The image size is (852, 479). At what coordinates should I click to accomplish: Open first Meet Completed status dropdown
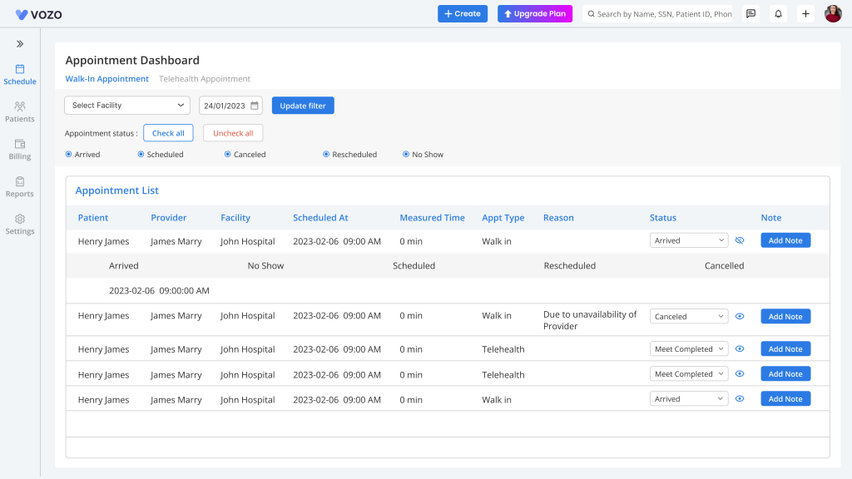[x=689, y=349]
